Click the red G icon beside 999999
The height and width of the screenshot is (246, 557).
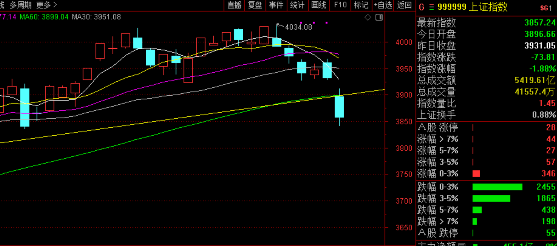click(x=421, y=7)
